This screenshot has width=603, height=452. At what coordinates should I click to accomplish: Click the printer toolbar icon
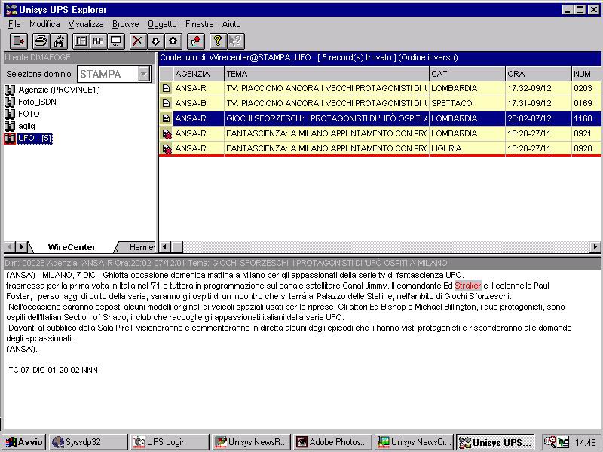point(41,41)
